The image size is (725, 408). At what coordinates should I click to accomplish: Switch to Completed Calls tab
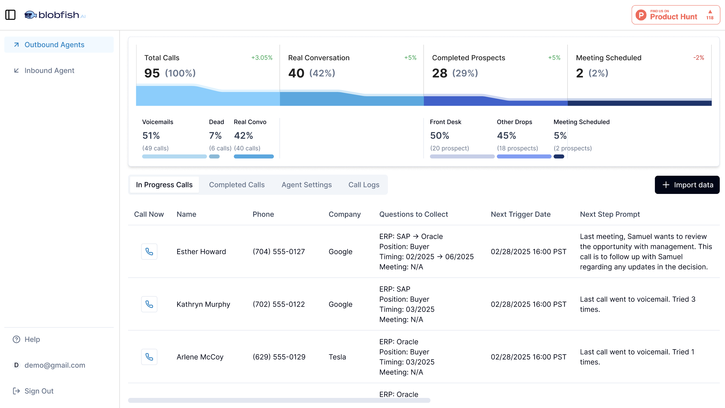(237, 185)
